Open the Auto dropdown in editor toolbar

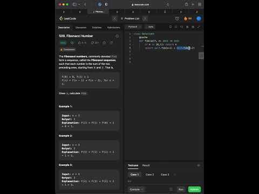(x=151, y=27)
